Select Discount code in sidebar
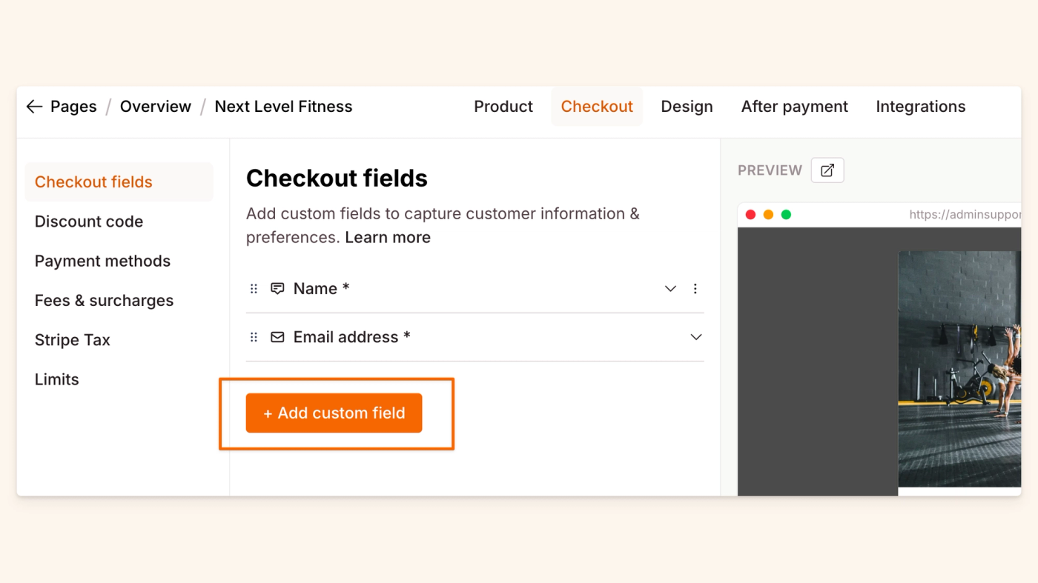The height and width of the screenshot is (583, 1038). point(89,221)
